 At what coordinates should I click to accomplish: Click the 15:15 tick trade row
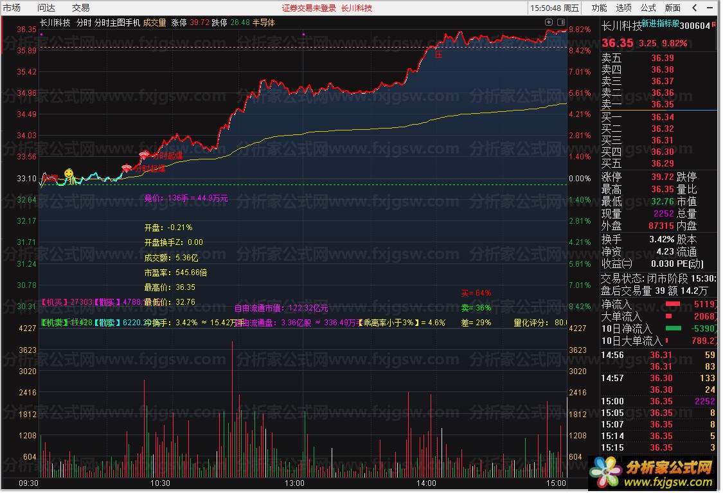(x=659, y=447)
